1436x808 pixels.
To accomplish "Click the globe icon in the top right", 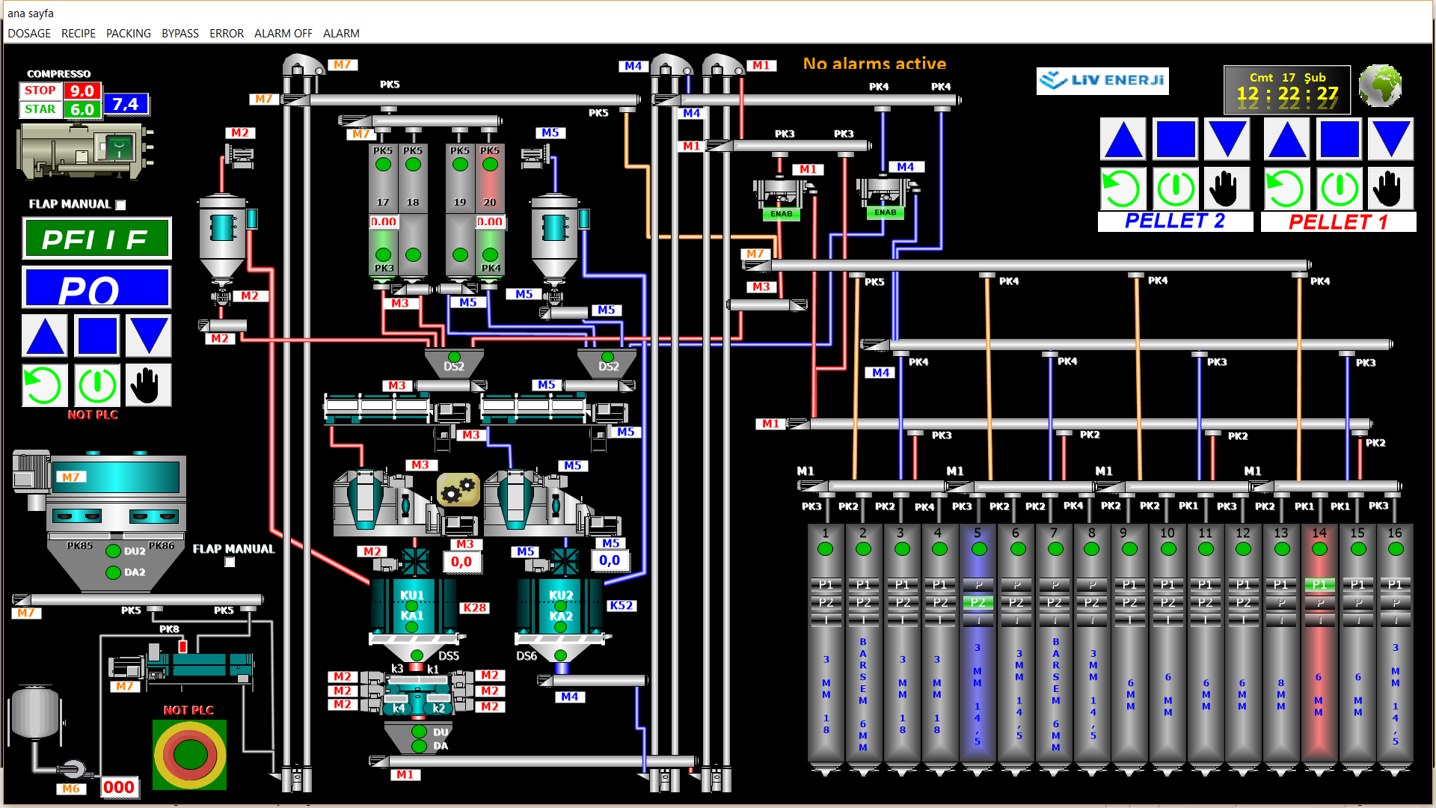I will coord(1380,86).
